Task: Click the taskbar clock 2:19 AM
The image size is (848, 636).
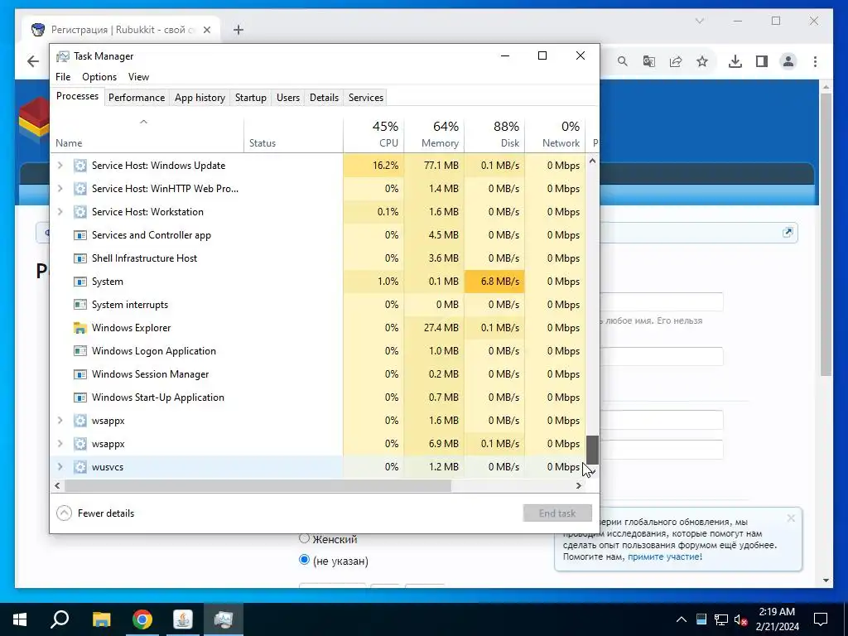Action: pyautogui.click(x=777, y=612)
